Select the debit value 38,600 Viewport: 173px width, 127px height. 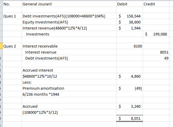(x=129, y=22)
